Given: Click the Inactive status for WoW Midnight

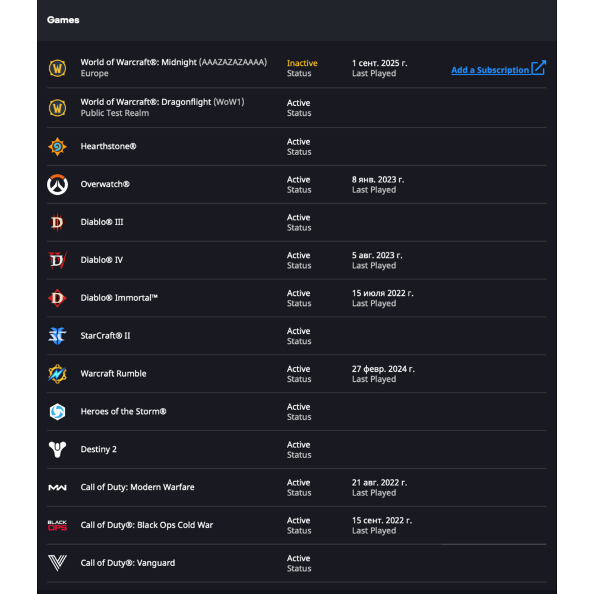Looking at the screenshot, I should pyautogui.click(x=302, y=63).
